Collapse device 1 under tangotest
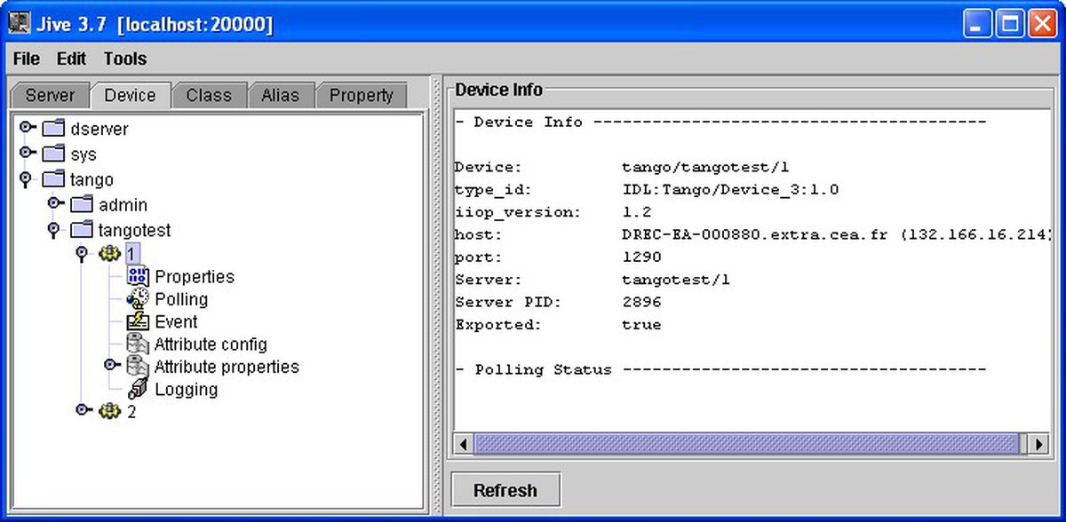Image resolution: width=1066 pixels, height=522 pixels. point(83,253)
